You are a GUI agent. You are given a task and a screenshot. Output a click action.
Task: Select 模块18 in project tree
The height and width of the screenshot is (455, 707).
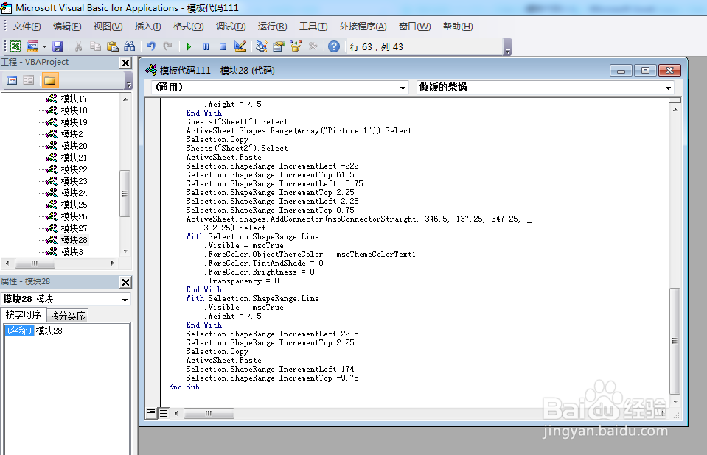tap(74, 110)
